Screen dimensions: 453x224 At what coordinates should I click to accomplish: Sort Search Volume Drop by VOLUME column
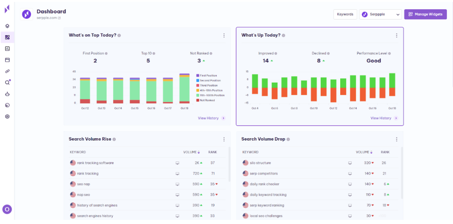coord(364,152)
